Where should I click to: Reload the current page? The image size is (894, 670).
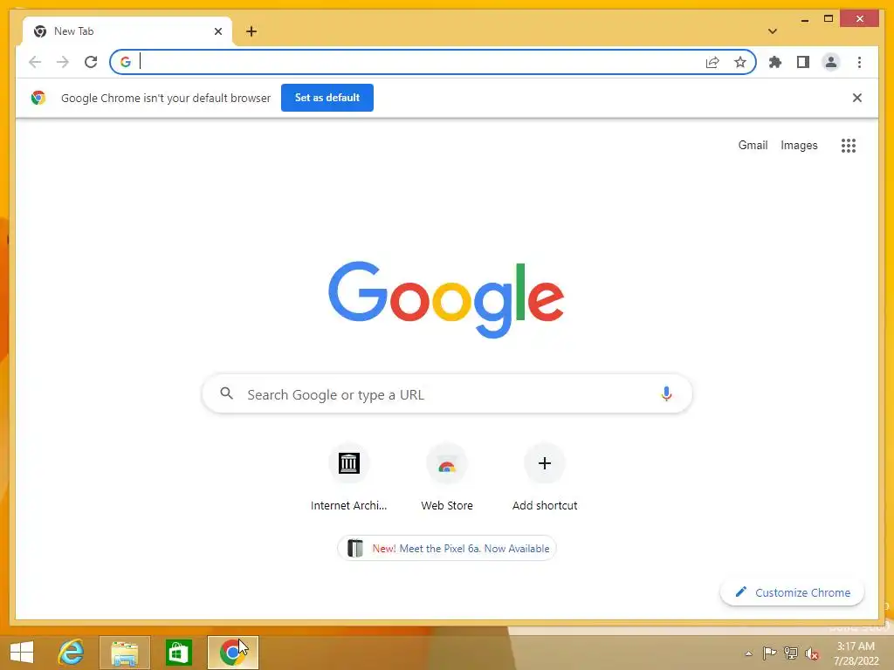pos(91,62)
